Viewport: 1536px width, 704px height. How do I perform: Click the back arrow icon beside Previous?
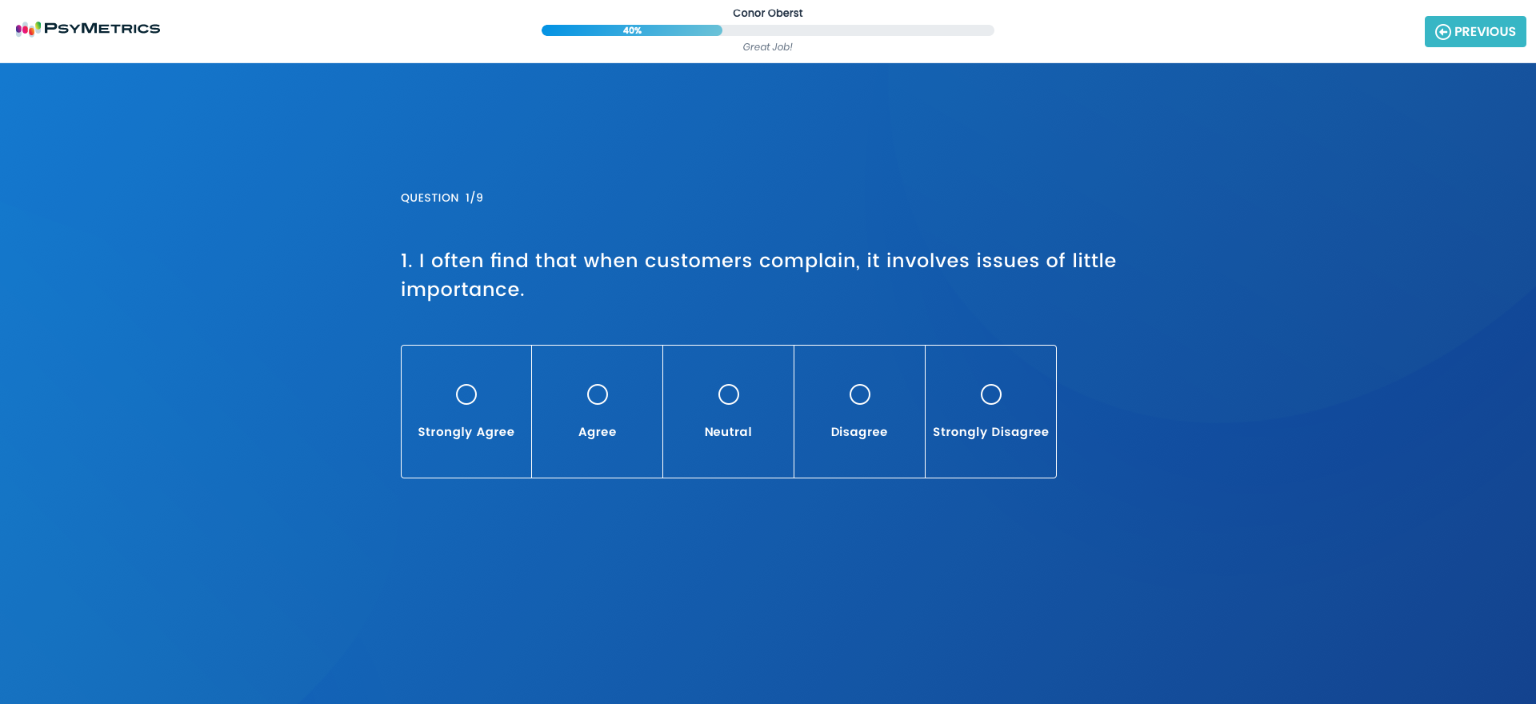coord(1442,32)
